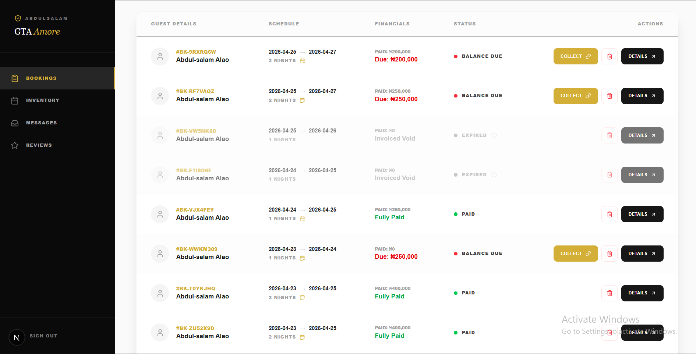This screenshot has height=354, width=696.
Task: Click the Financials column header
Action: pyautogui.click(x=392, y=24)
